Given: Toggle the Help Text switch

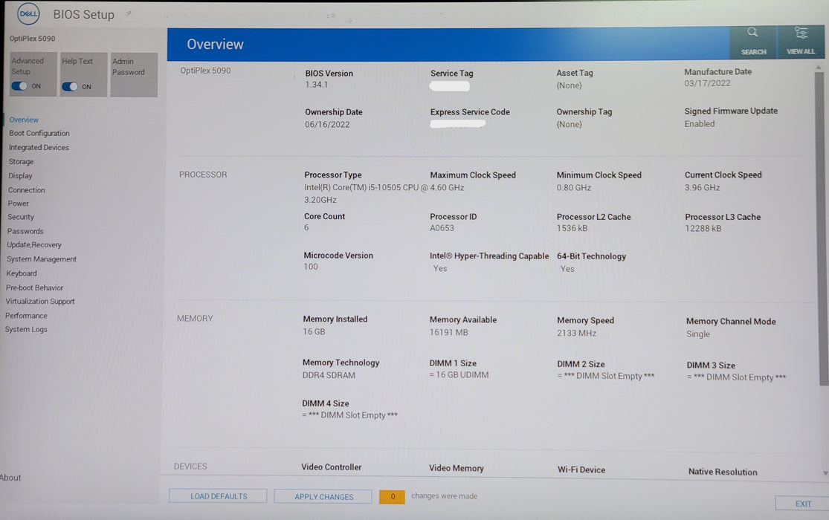Looking at the screenshot, I should pyautogui.click(x=70, y=86).
